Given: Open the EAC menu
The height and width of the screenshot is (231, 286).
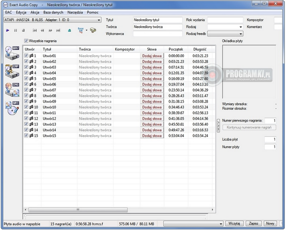Looking at the screenshot, I should tap(8, 12).
